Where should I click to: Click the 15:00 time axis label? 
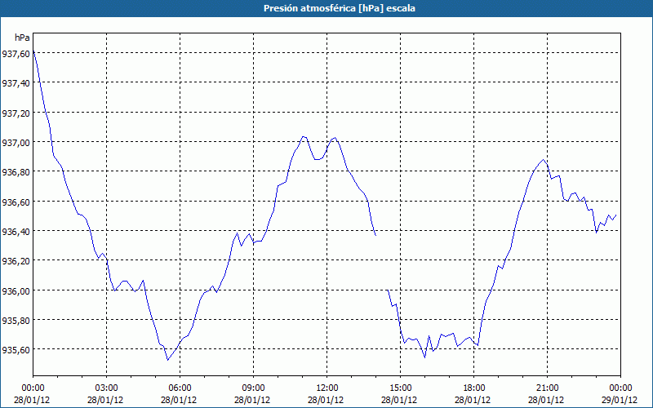400,388
